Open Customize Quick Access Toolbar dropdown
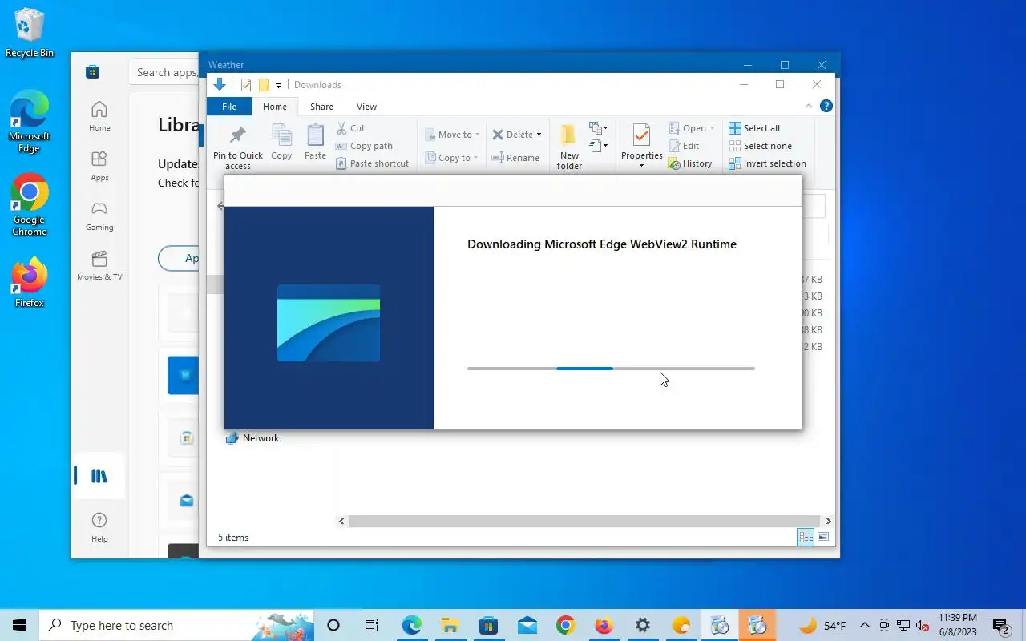The image size is (1026, 641). tap(278, 85)
